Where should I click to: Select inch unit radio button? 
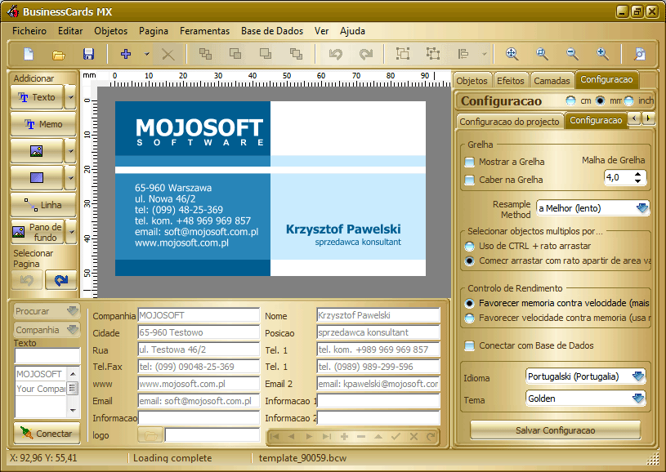coord(628,100)
